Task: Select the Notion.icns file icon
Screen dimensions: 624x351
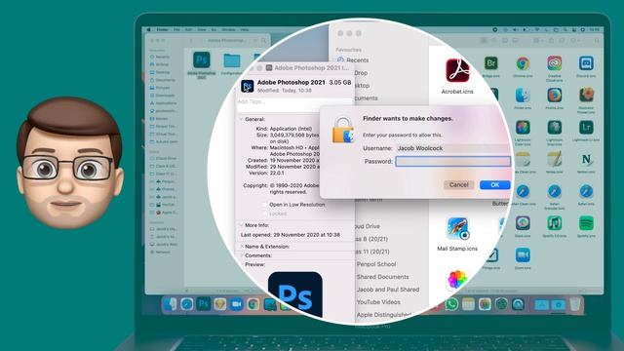Action: coord(586,160)
